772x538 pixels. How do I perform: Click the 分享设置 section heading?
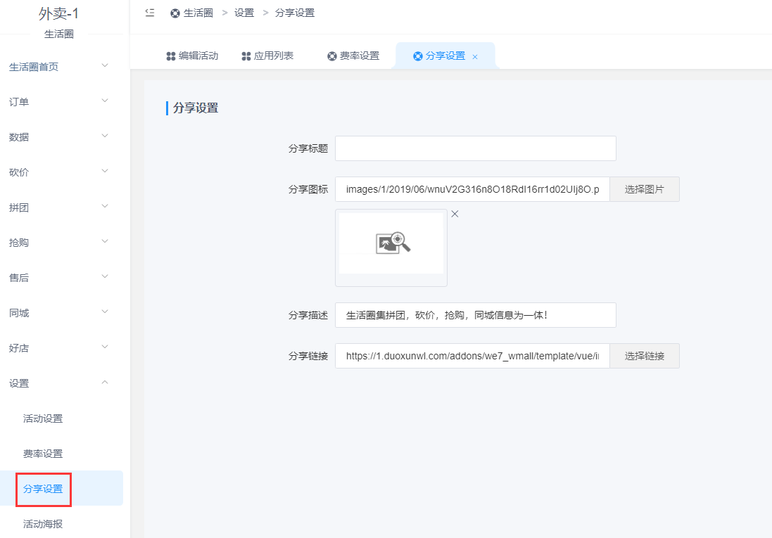coord(196,108)
